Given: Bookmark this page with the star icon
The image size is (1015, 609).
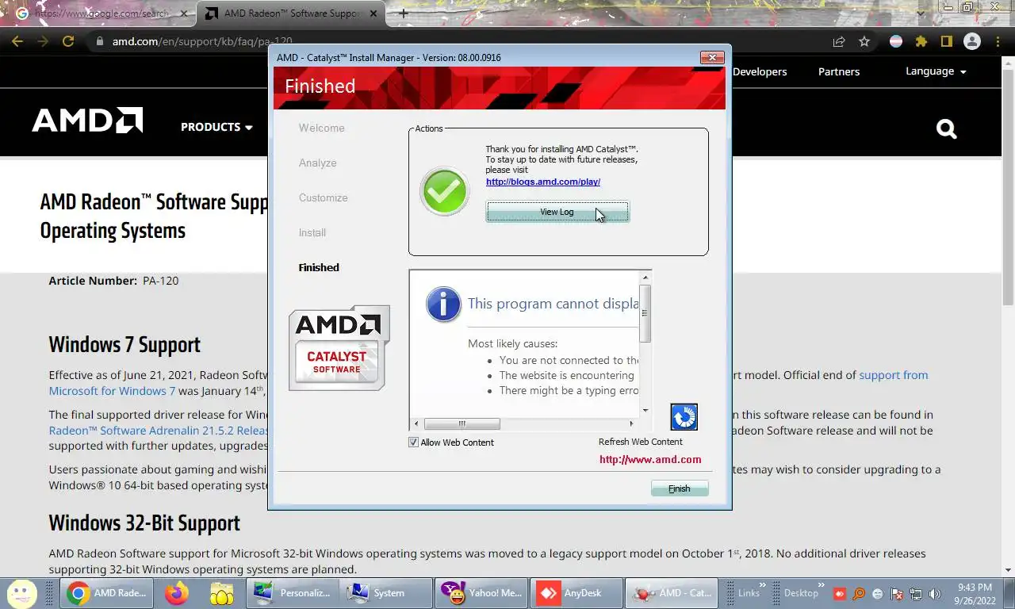Looking at the screenshot, I should click(864, 41).
